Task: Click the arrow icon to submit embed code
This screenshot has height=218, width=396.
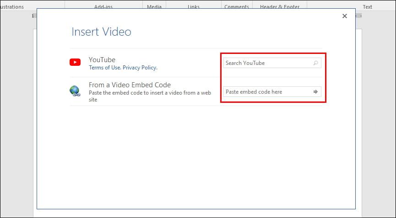Action: click(315, 92)
